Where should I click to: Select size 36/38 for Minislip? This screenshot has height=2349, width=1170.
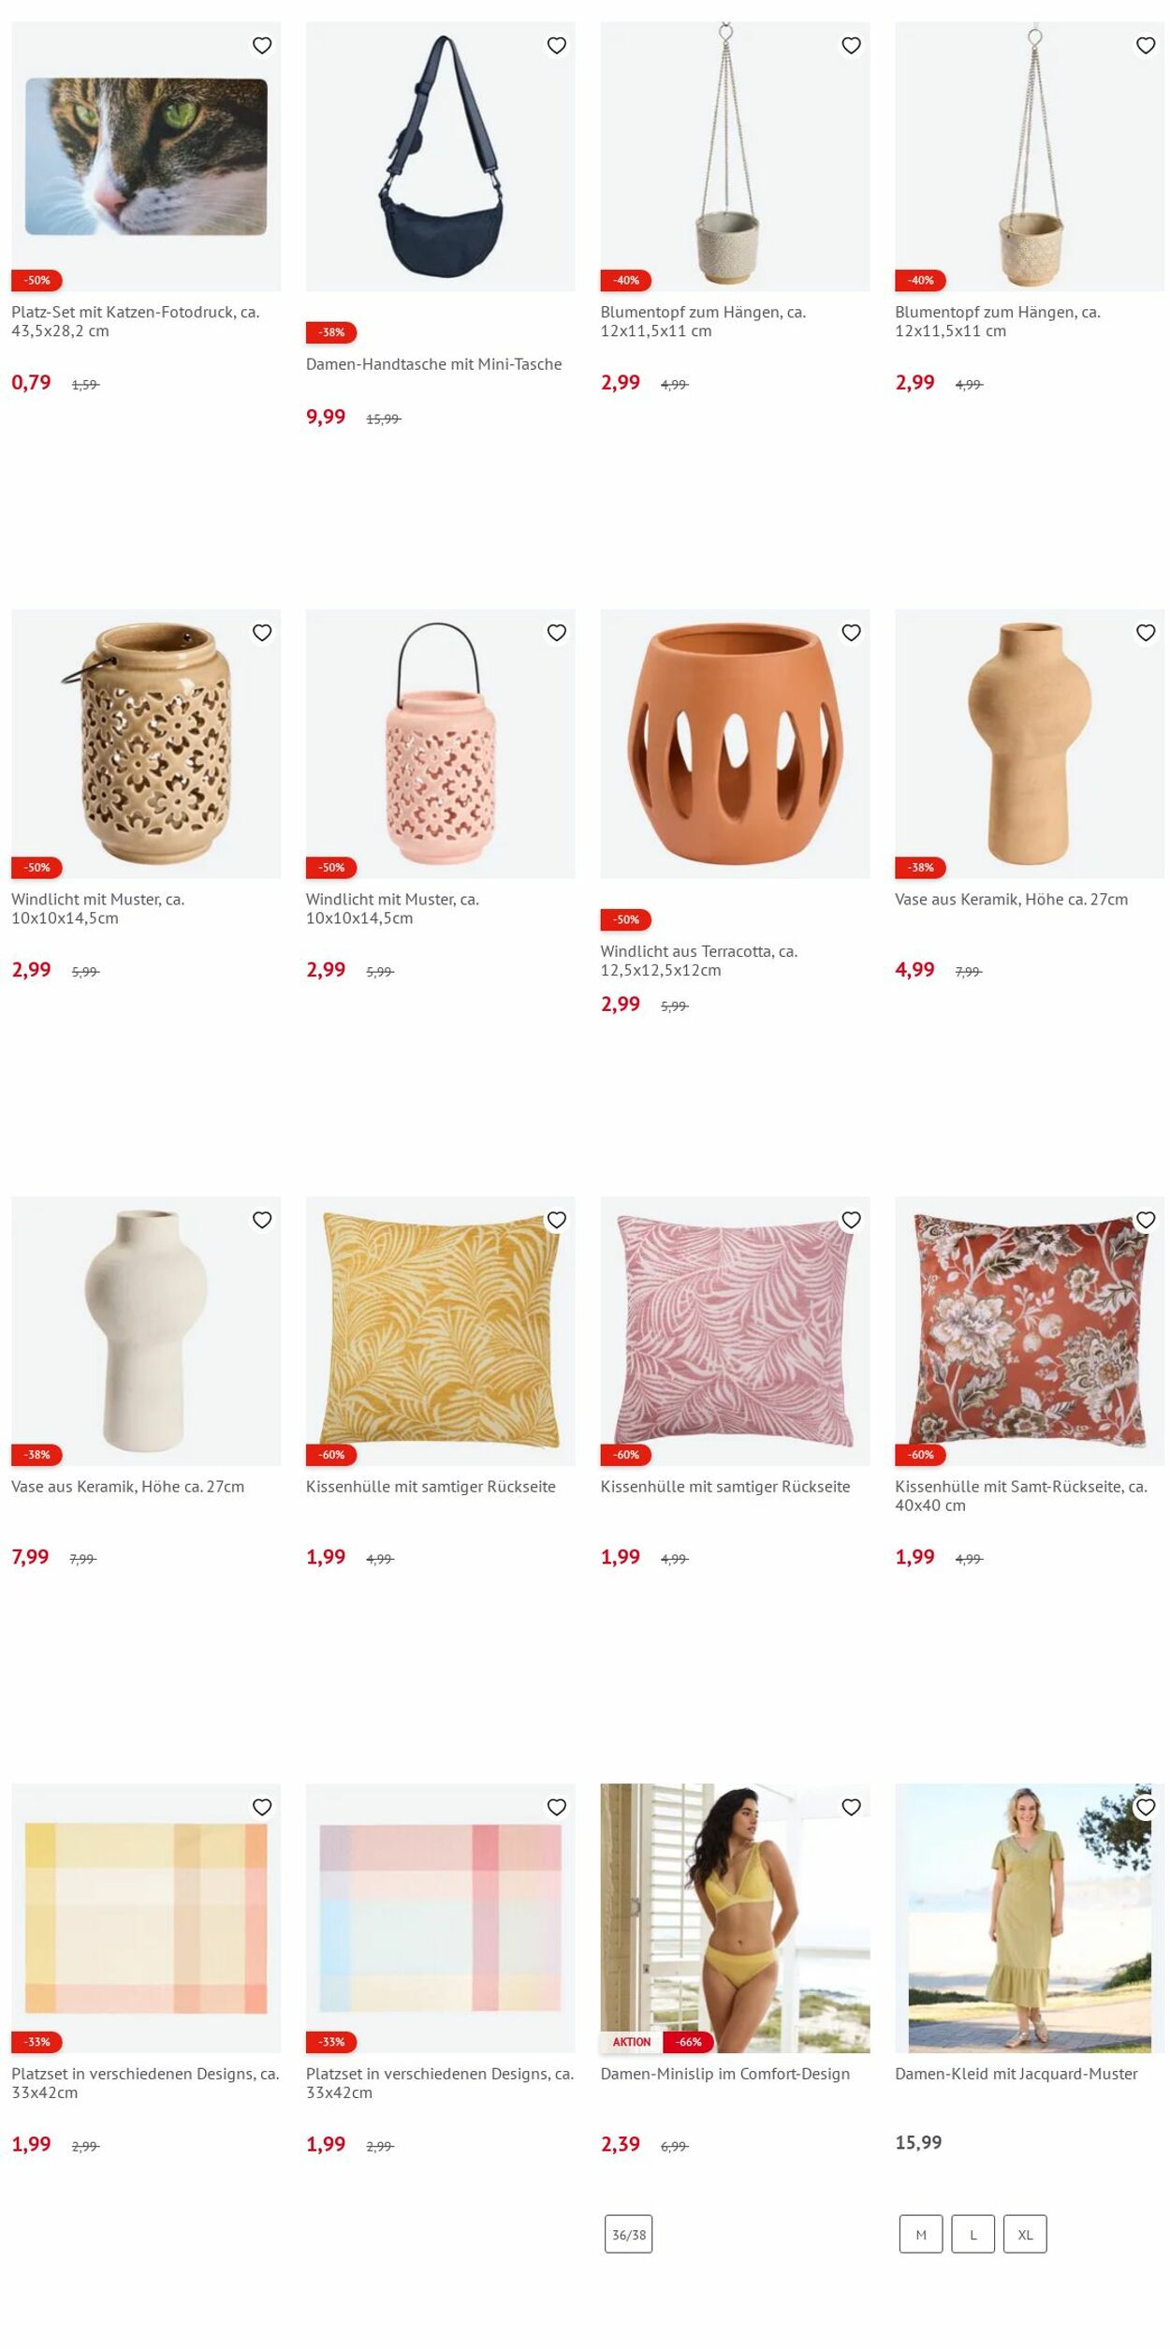point(628,2234)
